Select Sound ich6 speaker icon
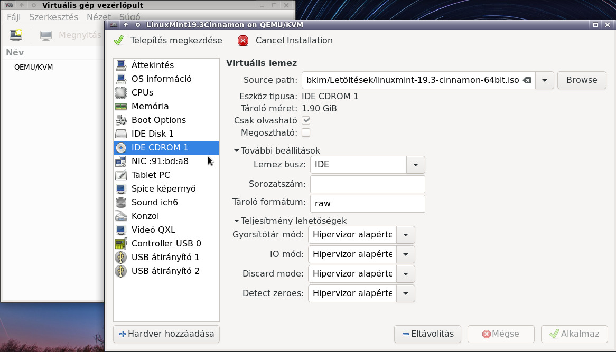This screenshot has height=352, width=616. (121, 203)
